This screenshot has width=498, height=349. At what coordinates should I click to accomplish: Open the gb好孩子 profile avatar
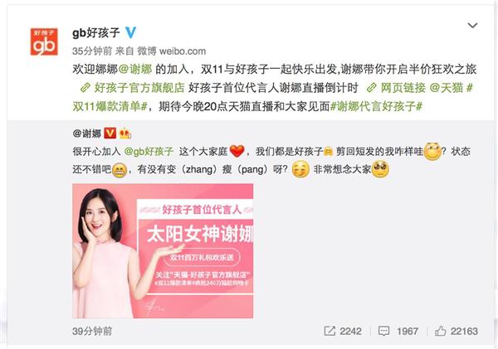pos(44,41)
